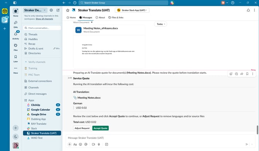Click the Message Straker Translate (UAT) input field
259x151 pixels.
coord(160,138)
